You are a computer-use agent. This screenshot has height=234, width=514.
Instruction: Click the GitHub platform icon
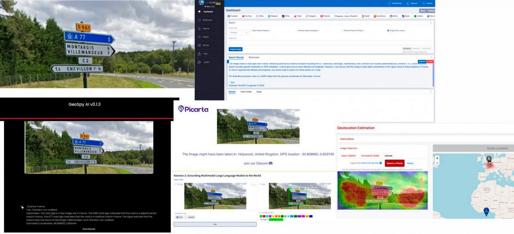391,16
